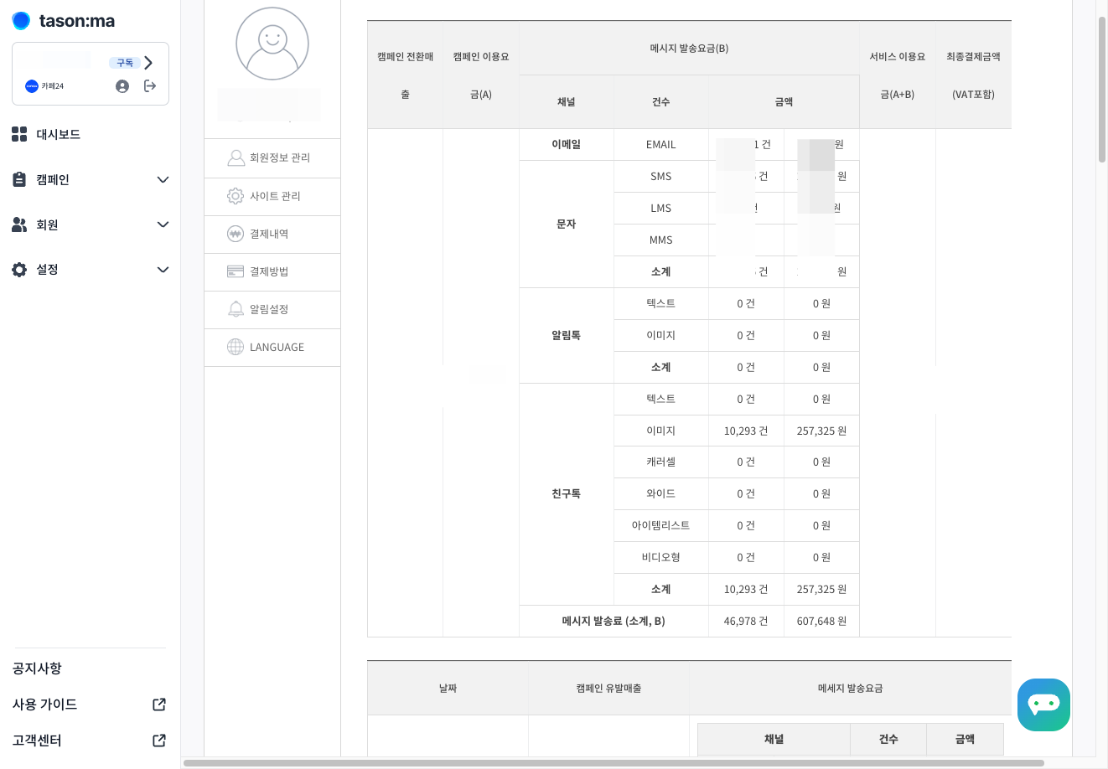Click the tason:ma logo

coord(64,21)
